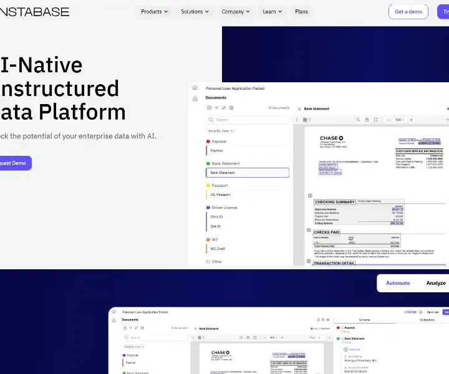The width and height of the screenshot is (449, 374).
Task: Click stacked layers icon in upper Documents toolbar
Action: [x=231, y=108]
